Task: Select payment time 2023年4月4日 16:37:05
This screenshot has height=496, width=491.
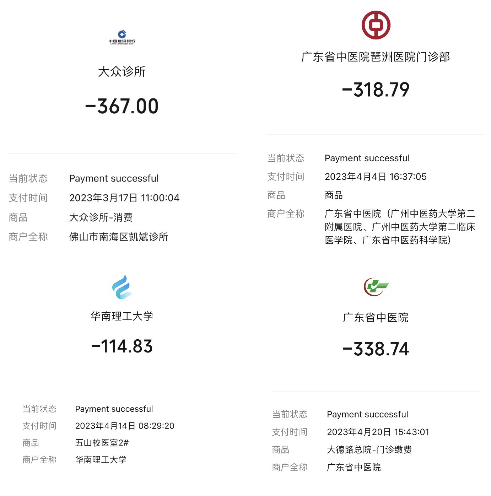Action: [376, 177]
